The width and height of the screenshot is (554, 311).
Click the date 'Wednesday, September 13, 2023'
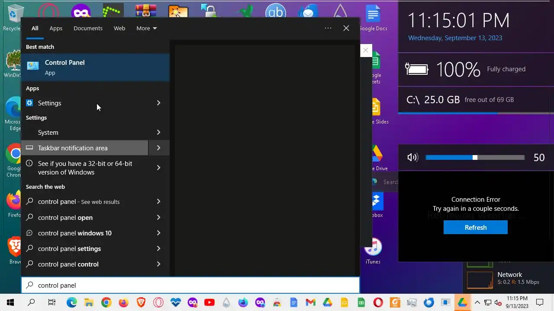click(455, 38)
